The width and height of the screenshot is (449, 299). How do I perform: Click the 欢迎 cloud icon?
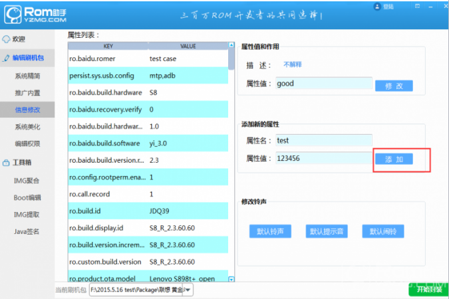(x=6, y=39)
